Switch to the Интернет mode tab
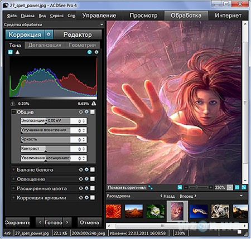 (x=228, y=16)
